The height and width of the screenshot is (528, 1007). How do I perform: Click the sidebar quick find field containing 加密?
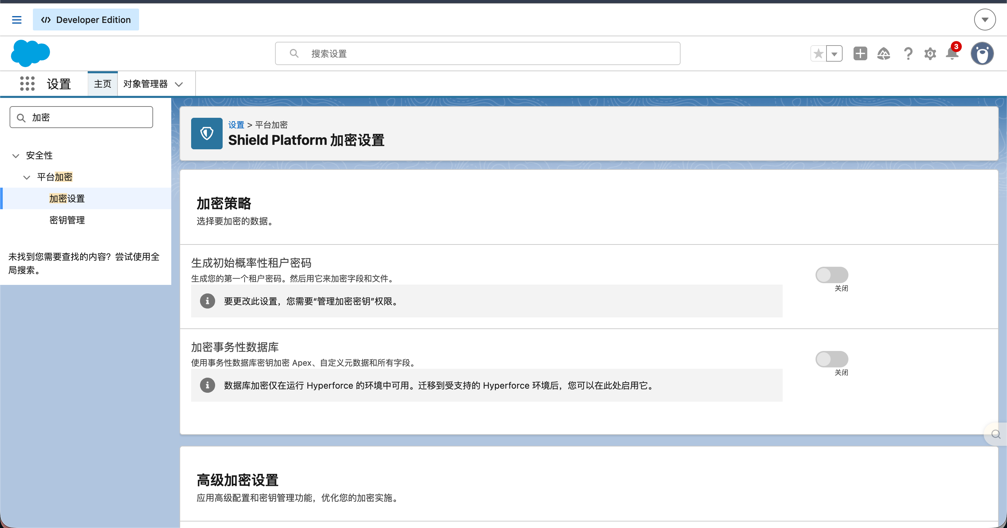(x=81, y=117)
